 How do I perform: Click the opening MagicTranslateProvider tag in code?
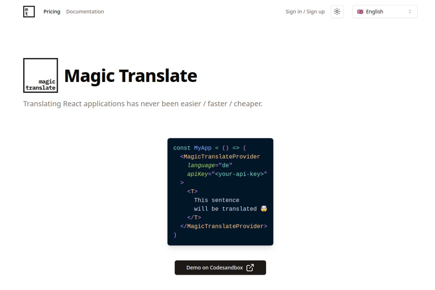point(220,157)
